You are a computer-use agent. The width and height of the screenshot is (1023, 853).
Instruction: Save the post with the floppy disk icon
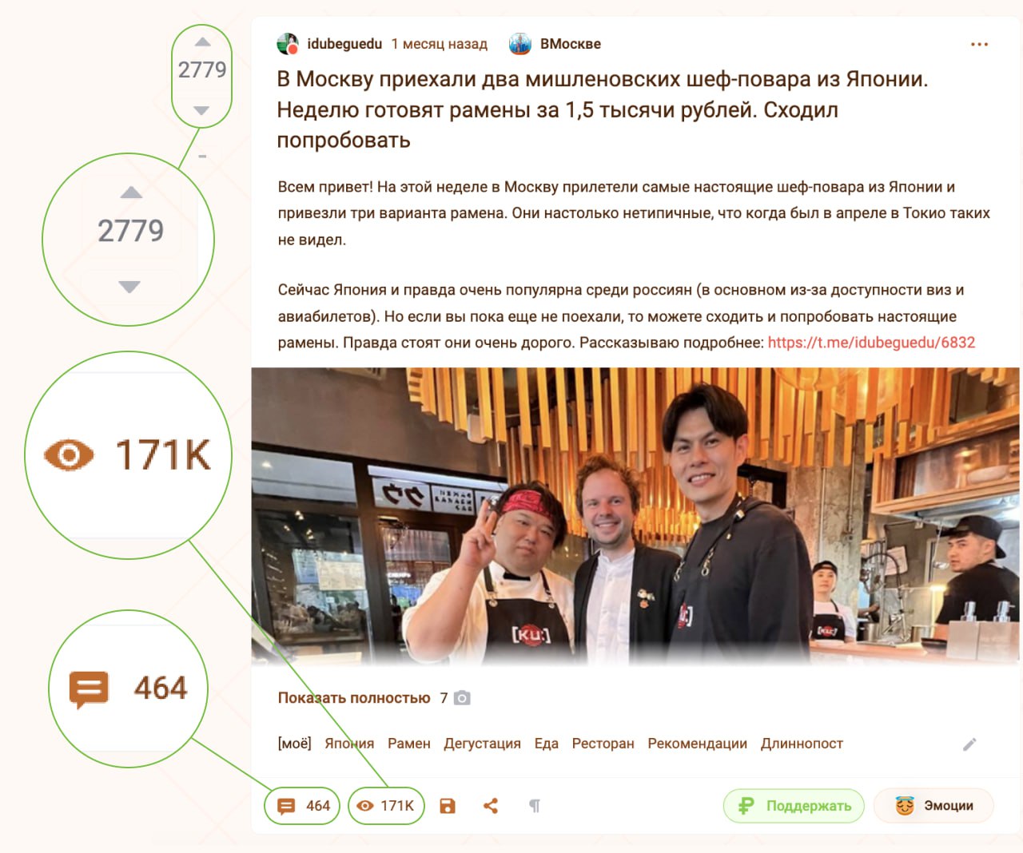(448, 806)
